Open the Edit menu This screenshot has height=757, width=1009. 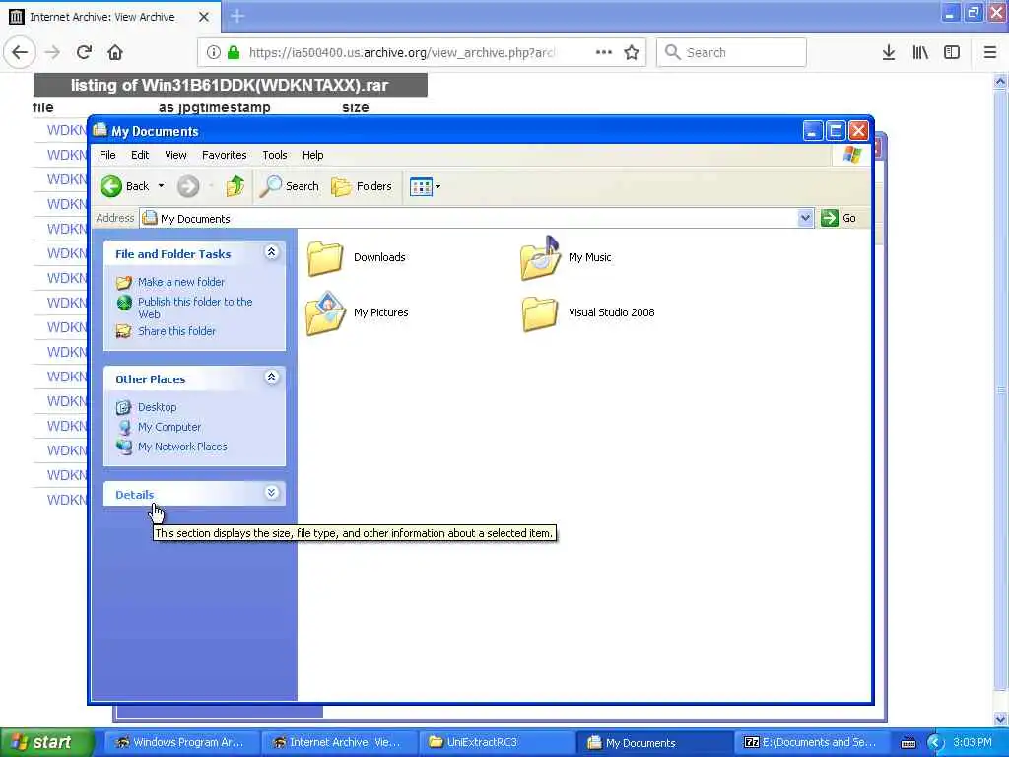pos(140,155)
